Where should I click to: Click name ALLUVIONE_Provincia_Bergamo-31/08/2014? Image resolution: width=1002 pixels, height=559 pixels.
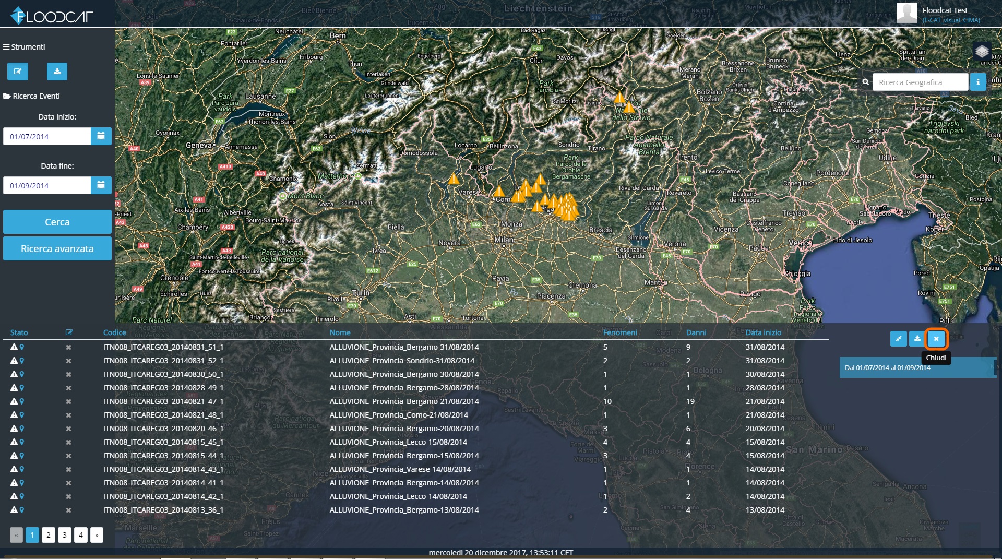point(404,347)
